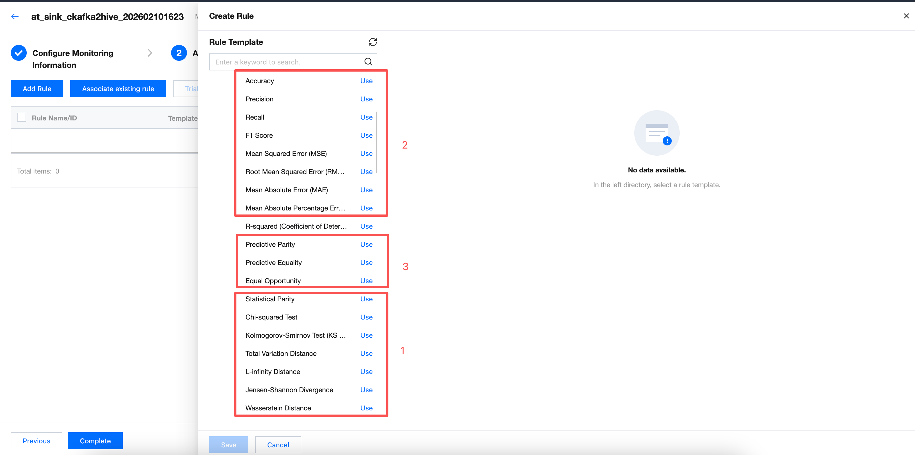This screenshot has width=915, height=455.
Task: Refresh the Rule Template list
Action: point(372,42)
